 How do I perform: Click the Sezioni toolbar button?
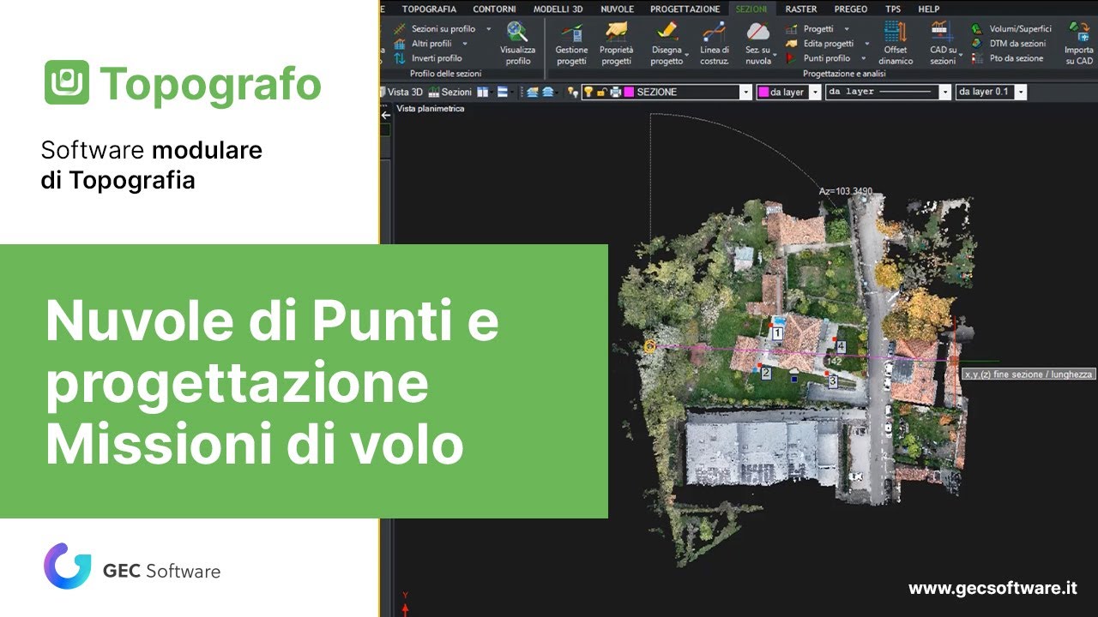pos(450,92)
